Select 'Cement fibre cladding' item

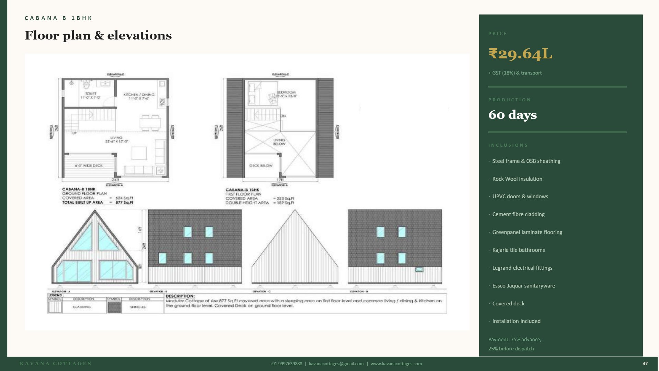tap(518, 214)
